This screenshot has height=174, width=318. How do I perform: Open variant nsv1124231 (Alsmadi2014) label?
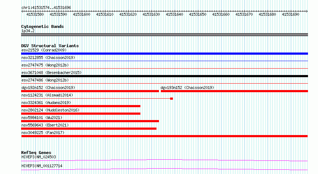point(47,95)
